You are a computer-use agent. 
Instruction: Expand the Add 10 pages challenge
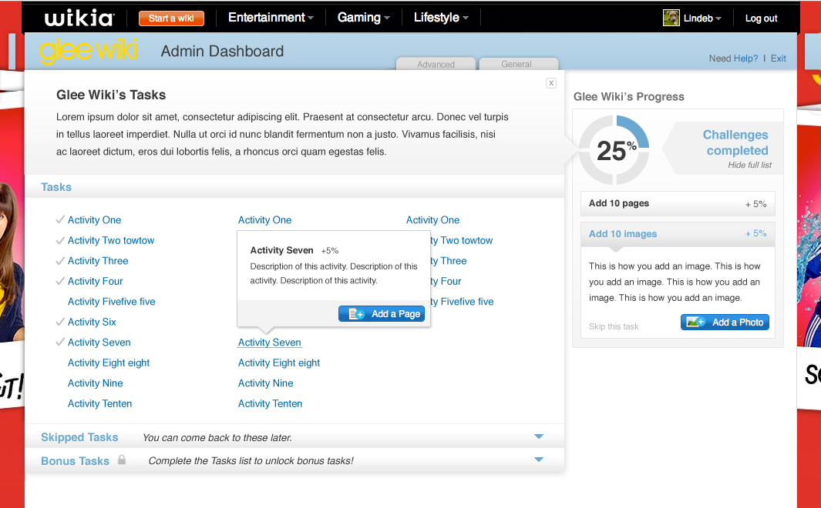[678, 203]
